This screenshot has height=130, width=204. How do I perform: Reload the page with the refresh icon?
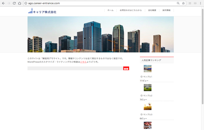click(14, 3)
